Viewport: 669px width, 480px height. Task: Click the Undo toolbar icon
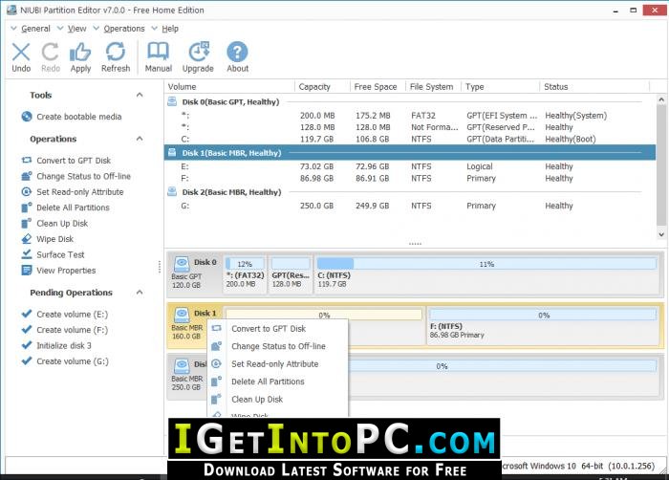pyautogui.click(x=21, y=52)
